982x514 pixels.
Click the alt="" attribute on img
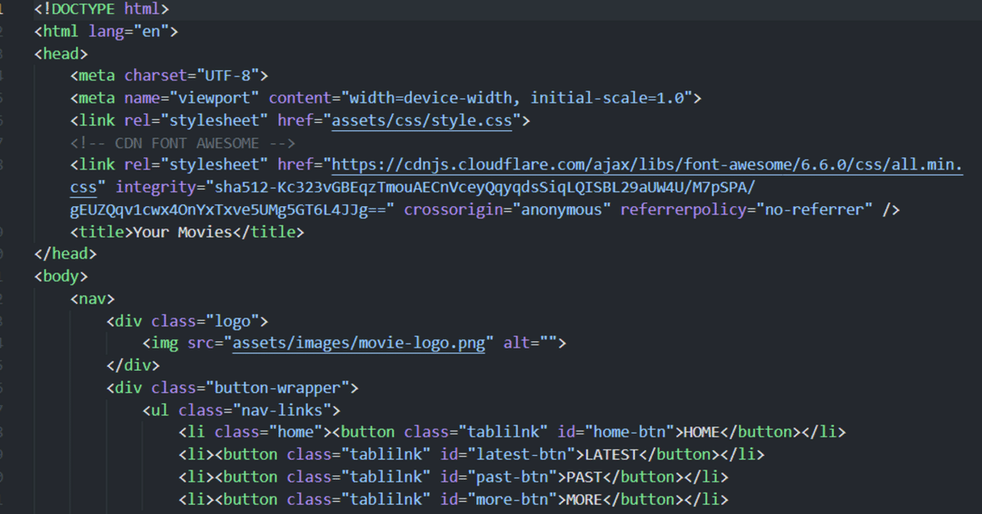tap(530, 343)
